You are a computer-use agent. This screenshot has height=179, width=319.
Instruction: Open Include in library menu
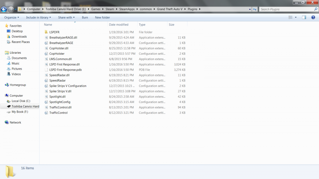(x=39, y=17)
